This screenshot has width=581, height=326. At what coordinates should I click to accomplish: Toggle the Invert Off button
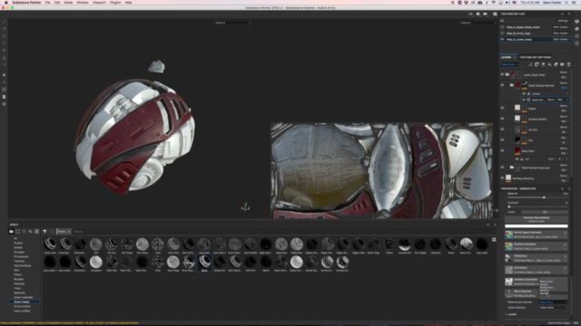point(545,212)
